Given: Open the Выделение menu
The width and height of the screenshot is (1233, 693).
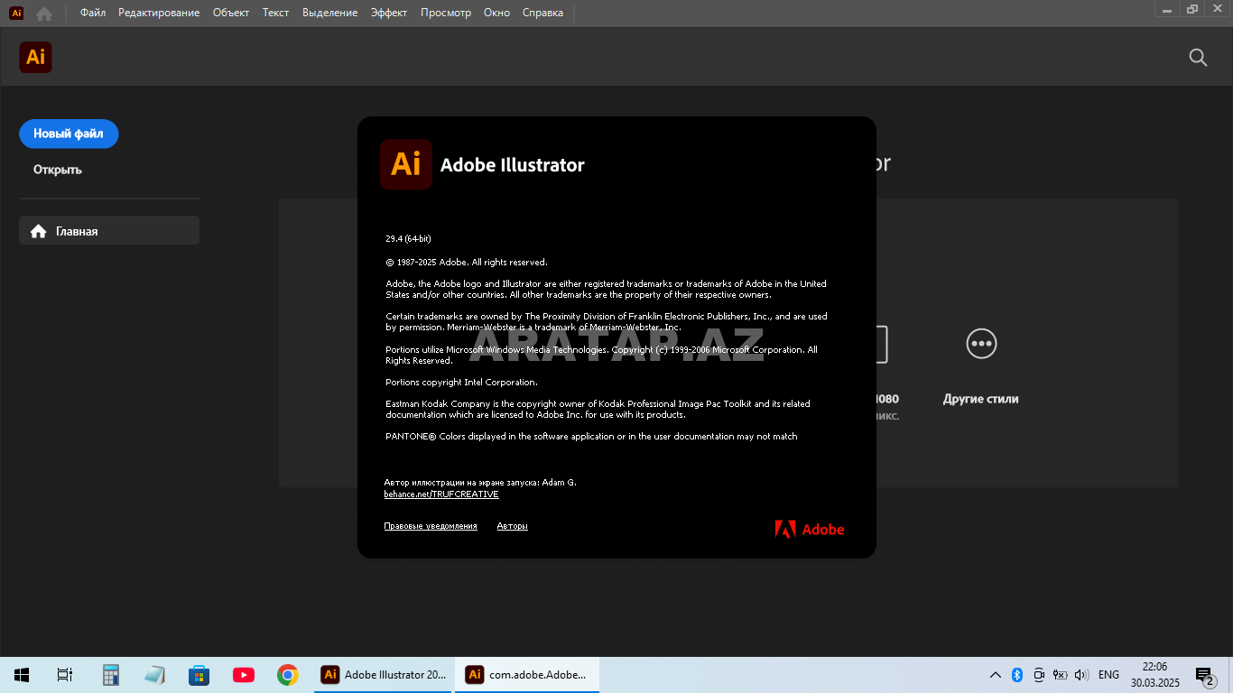Looking at the screenshot, I should pyautogui.click(x=330, y=13).
